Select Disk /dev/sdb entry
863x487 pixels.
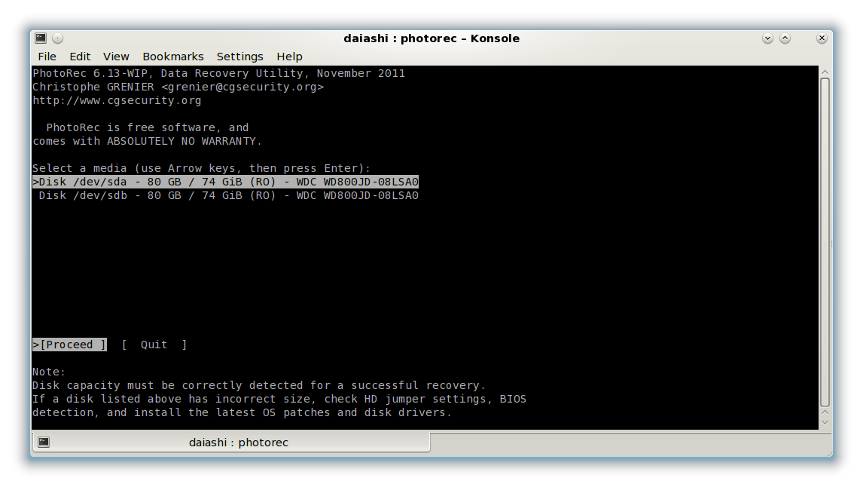228,195
